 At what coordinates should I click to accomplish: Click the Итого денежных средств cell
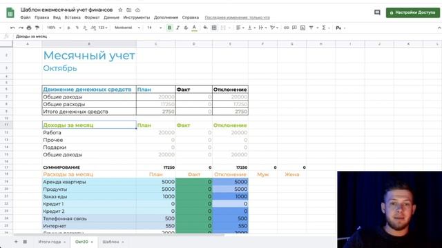pyautogui.click(x=89, y=112)
